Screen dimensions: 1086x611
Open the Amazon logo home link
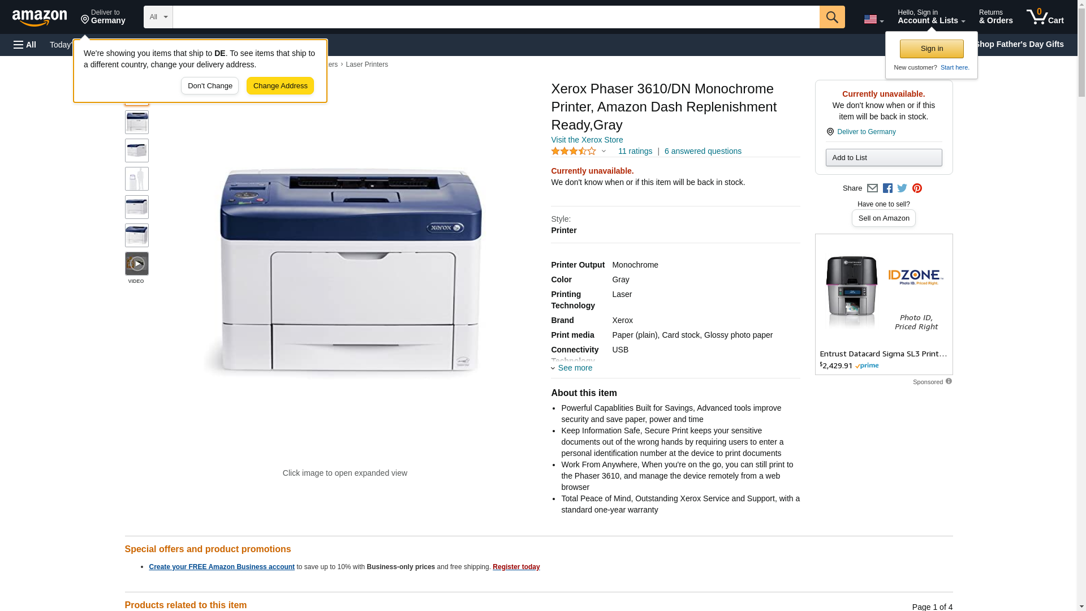(40, 18)
